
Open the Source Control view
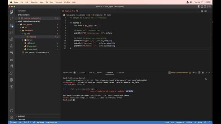[x=11, y=25]
